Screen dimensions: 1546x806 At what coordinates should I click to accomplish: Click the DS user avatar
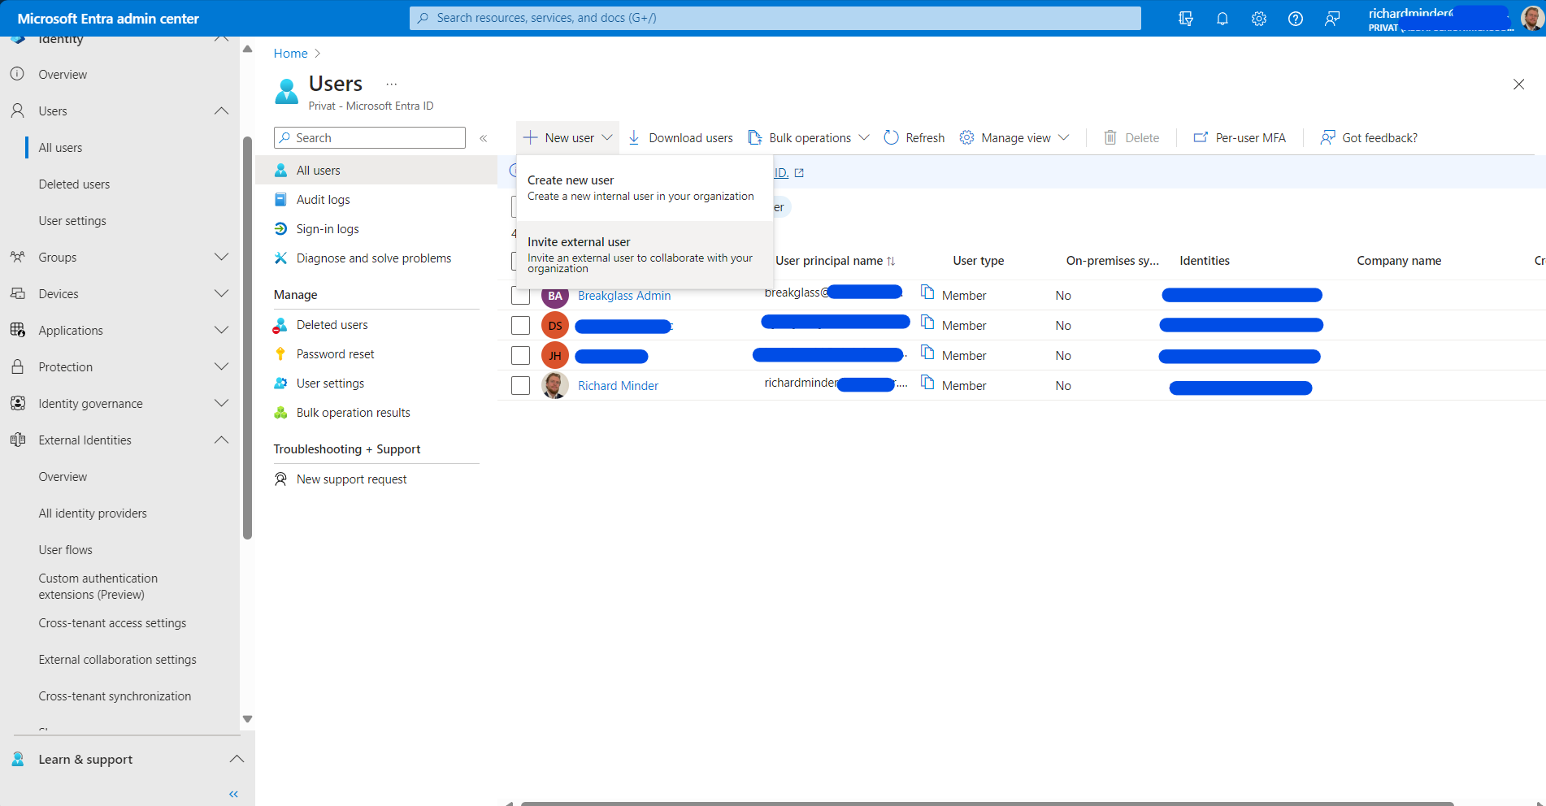[555, 326]
